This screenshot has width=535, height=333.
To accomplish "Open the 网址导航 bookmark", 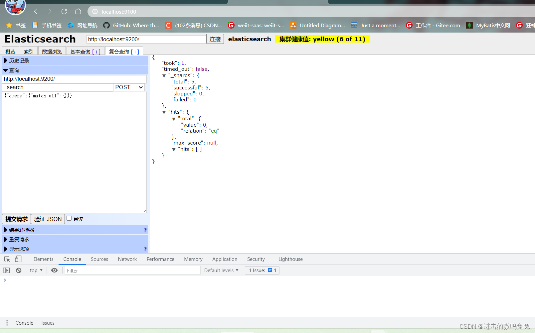I will click(83, 25).
